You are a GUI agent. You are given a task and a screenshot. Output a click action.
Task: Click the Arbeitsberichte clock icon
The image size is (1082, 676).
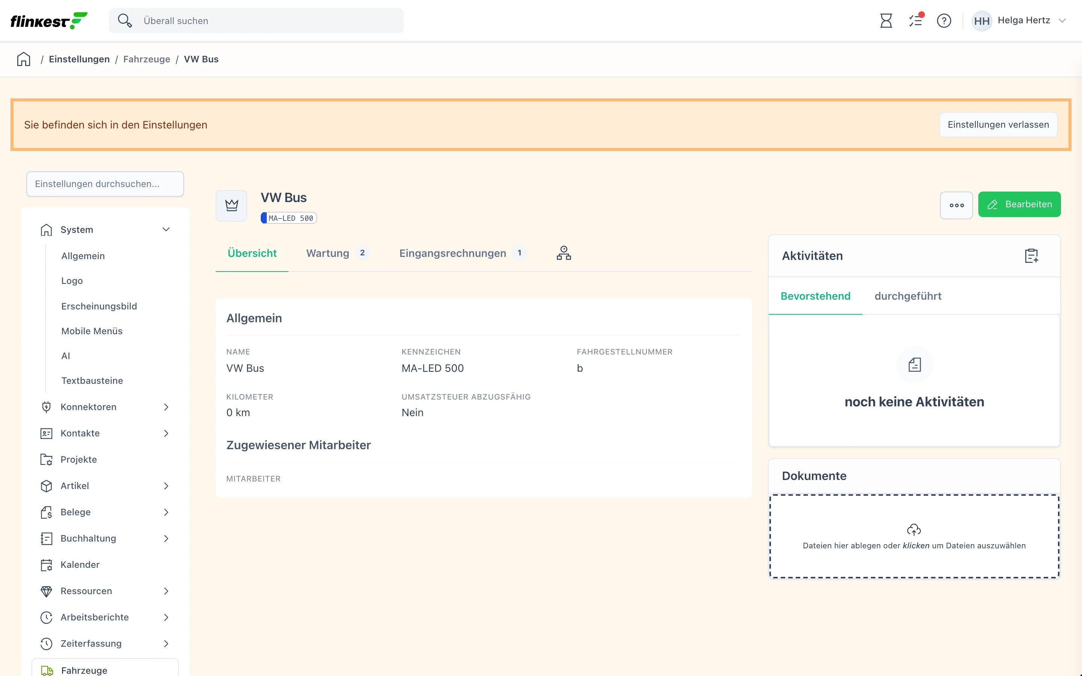[47, 617]
